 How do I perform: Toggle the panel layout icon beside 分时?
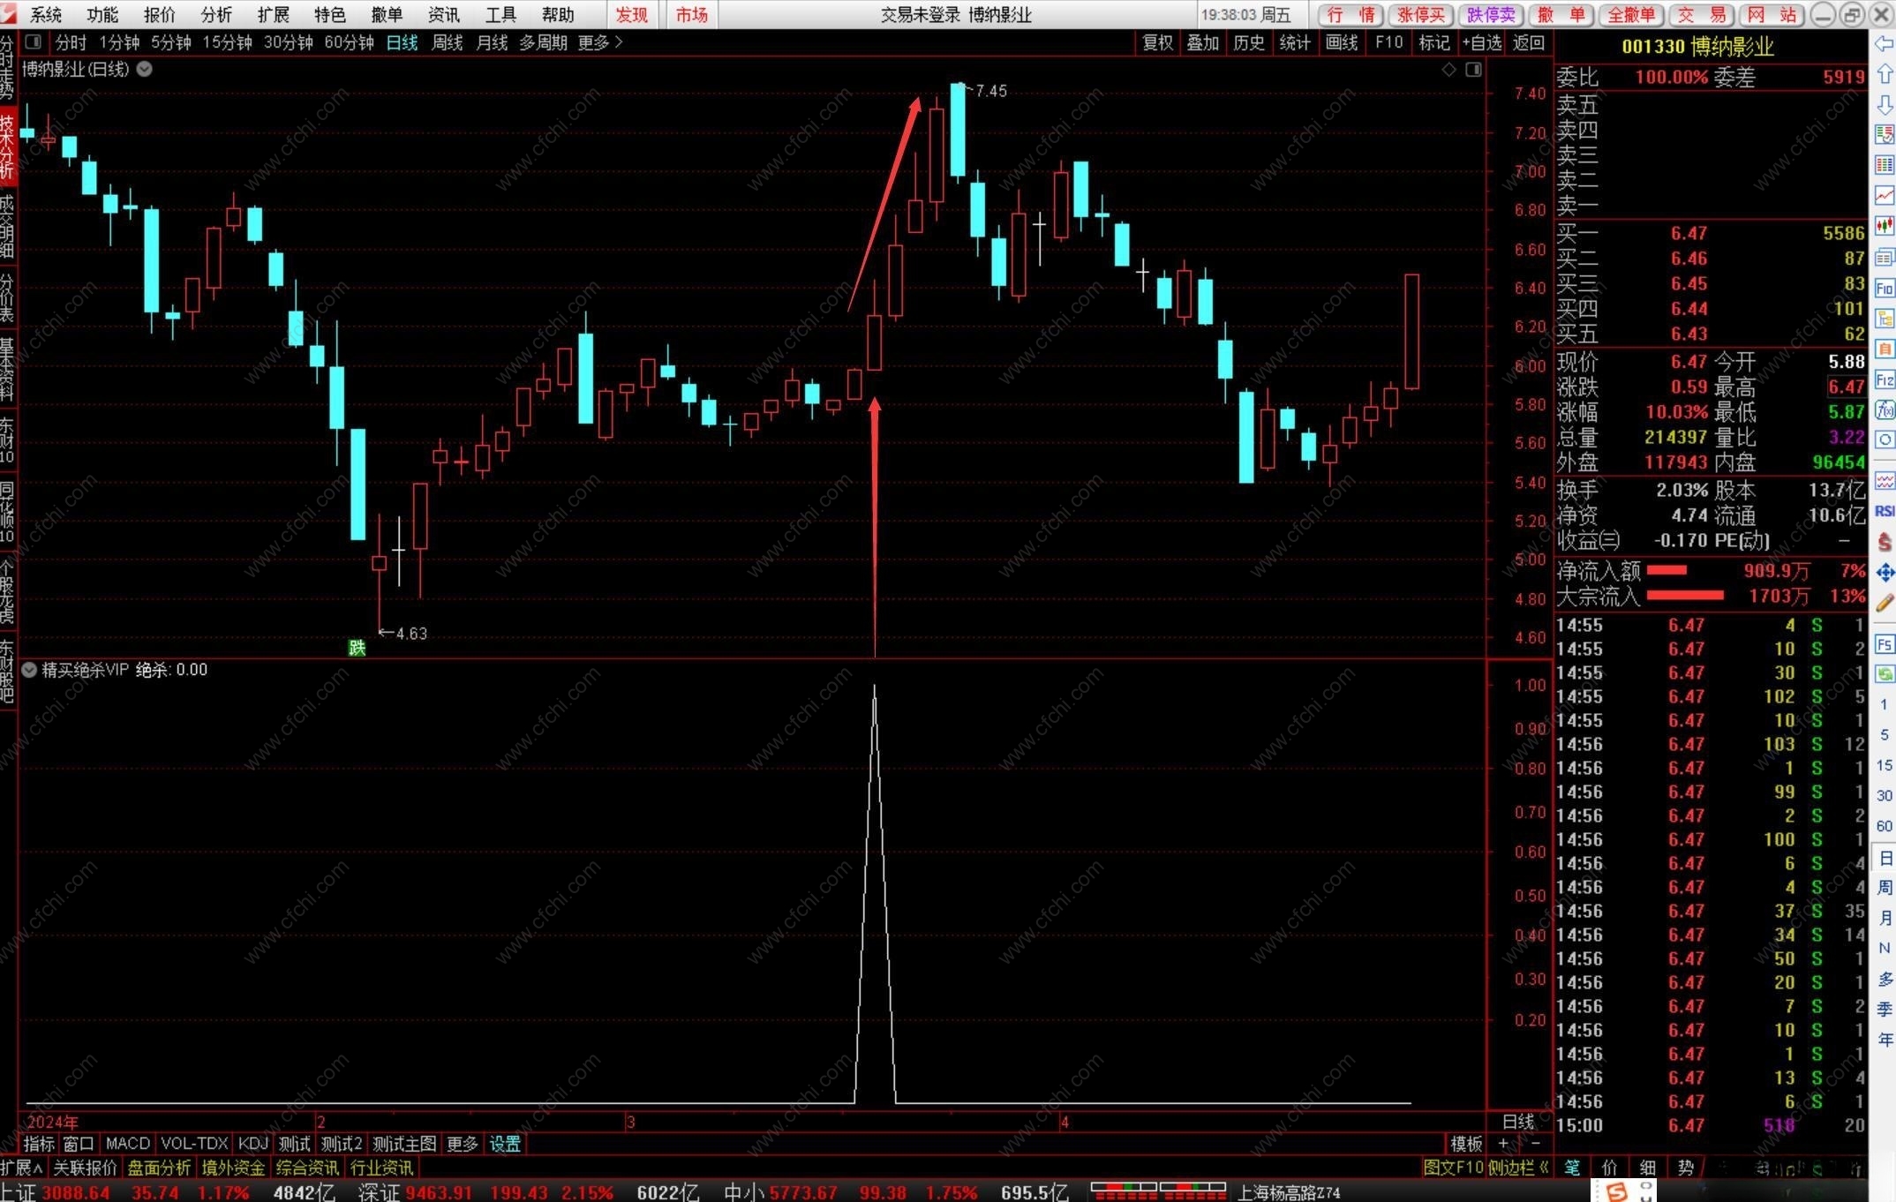[34, 42]
